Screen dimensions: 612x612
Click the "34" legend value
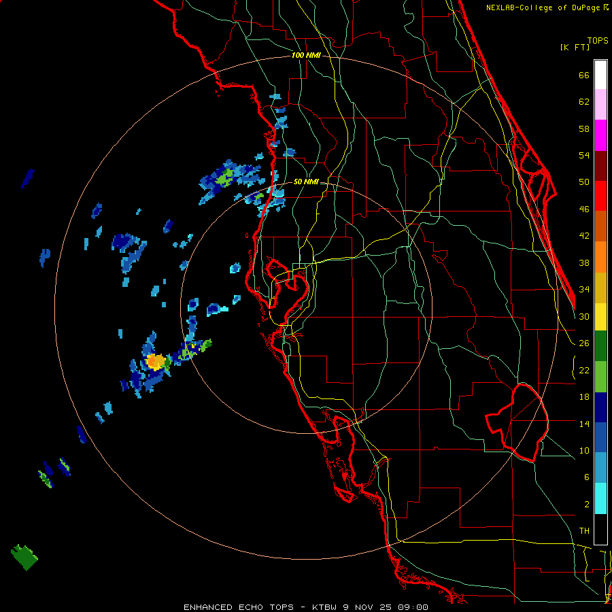pos(584,290)
